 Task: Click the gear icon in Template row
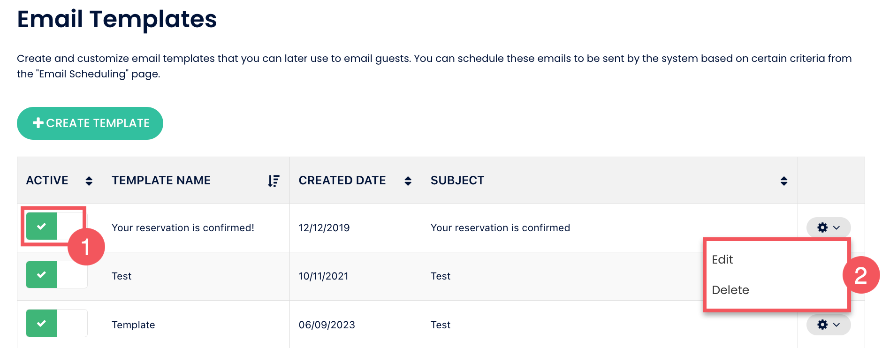(x=822, y=325)
